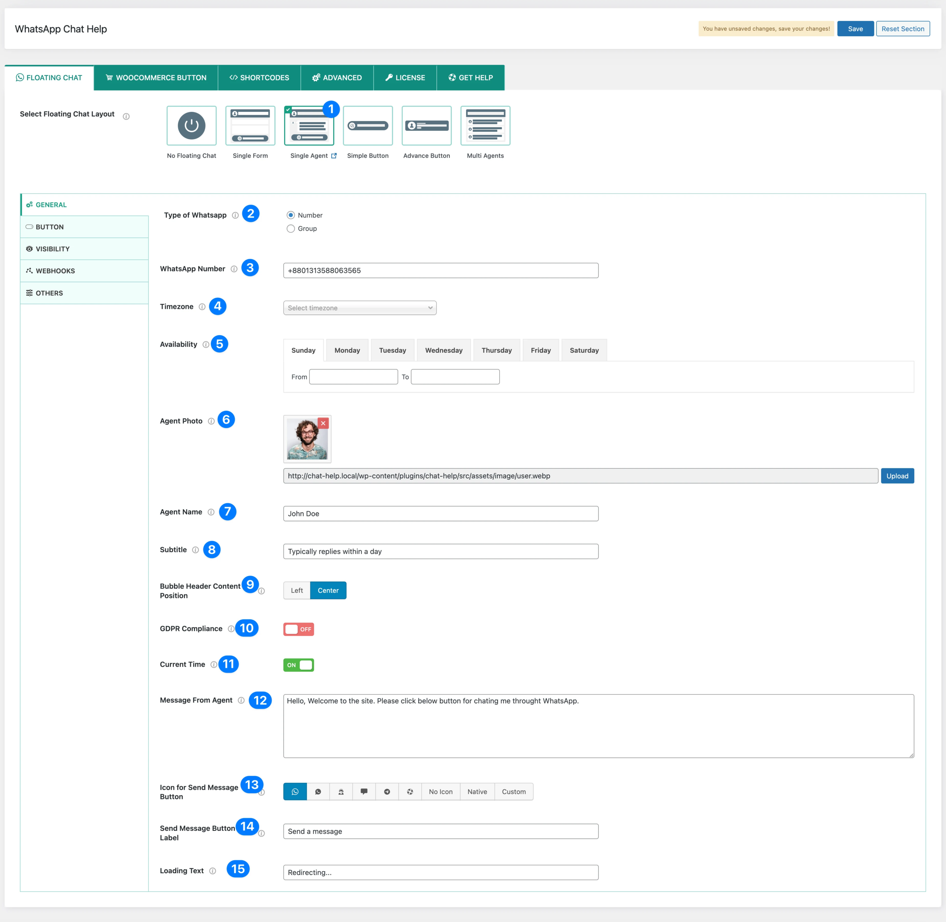Click info icon beside Subtitle label
Screen dimensions: 946x922
point(195,550)
